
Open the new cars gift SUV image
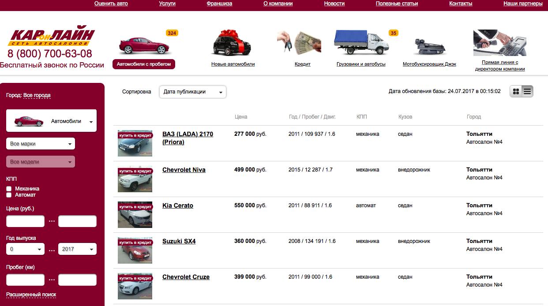pyautogui.click(x=232, y=42)
